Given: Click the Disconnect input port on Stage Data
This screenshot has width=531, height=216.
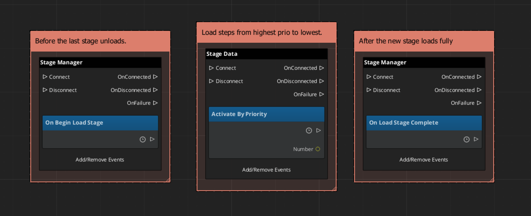Looking at the screenshot, I should [211, 81].
